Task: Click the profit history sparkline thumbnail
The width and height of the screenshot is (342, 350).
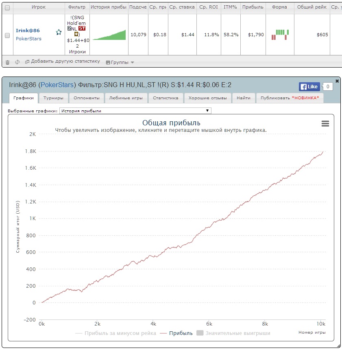Action: (109, 35)
